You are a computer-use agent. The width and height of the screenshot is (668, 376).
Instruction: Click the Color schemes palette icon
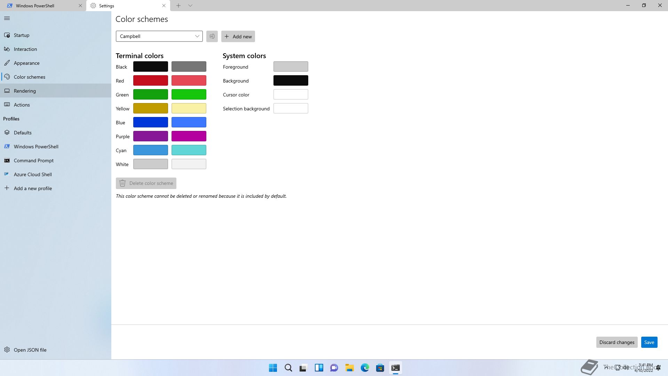(x=7, y=77)
